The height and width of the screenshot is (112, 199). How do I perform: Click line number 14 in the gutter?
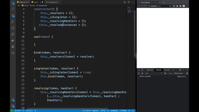coord(23,53)
